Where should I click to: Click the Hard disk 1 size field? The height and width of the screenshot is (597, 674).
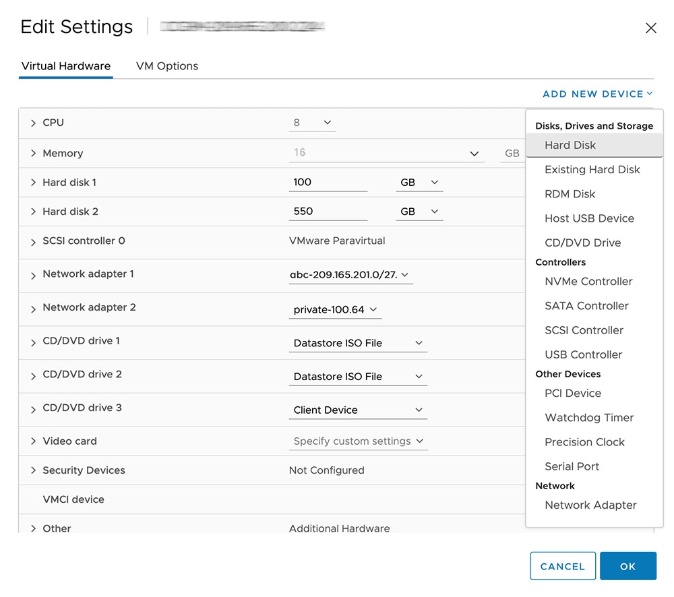pyautogui.click(x=328, y=183)
